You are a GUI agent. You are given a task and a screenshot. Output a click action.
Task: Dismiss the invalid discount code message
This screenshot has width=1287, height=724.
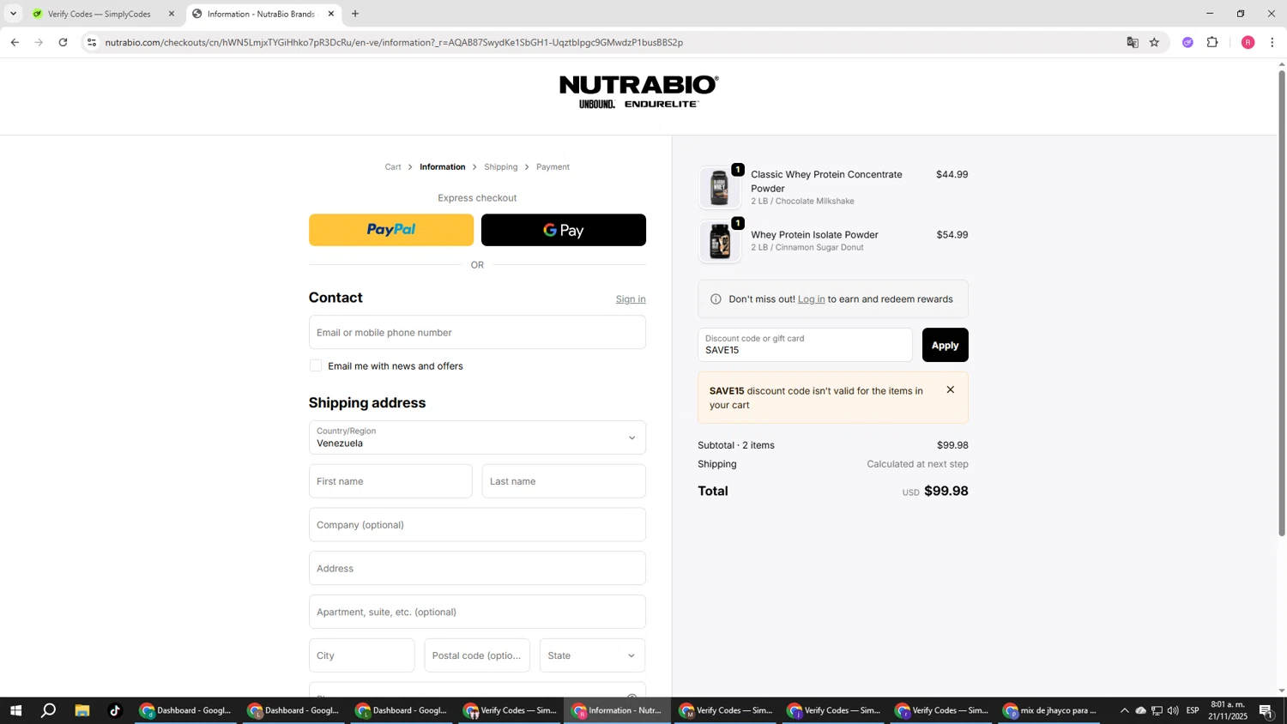[x=951, y=390]
